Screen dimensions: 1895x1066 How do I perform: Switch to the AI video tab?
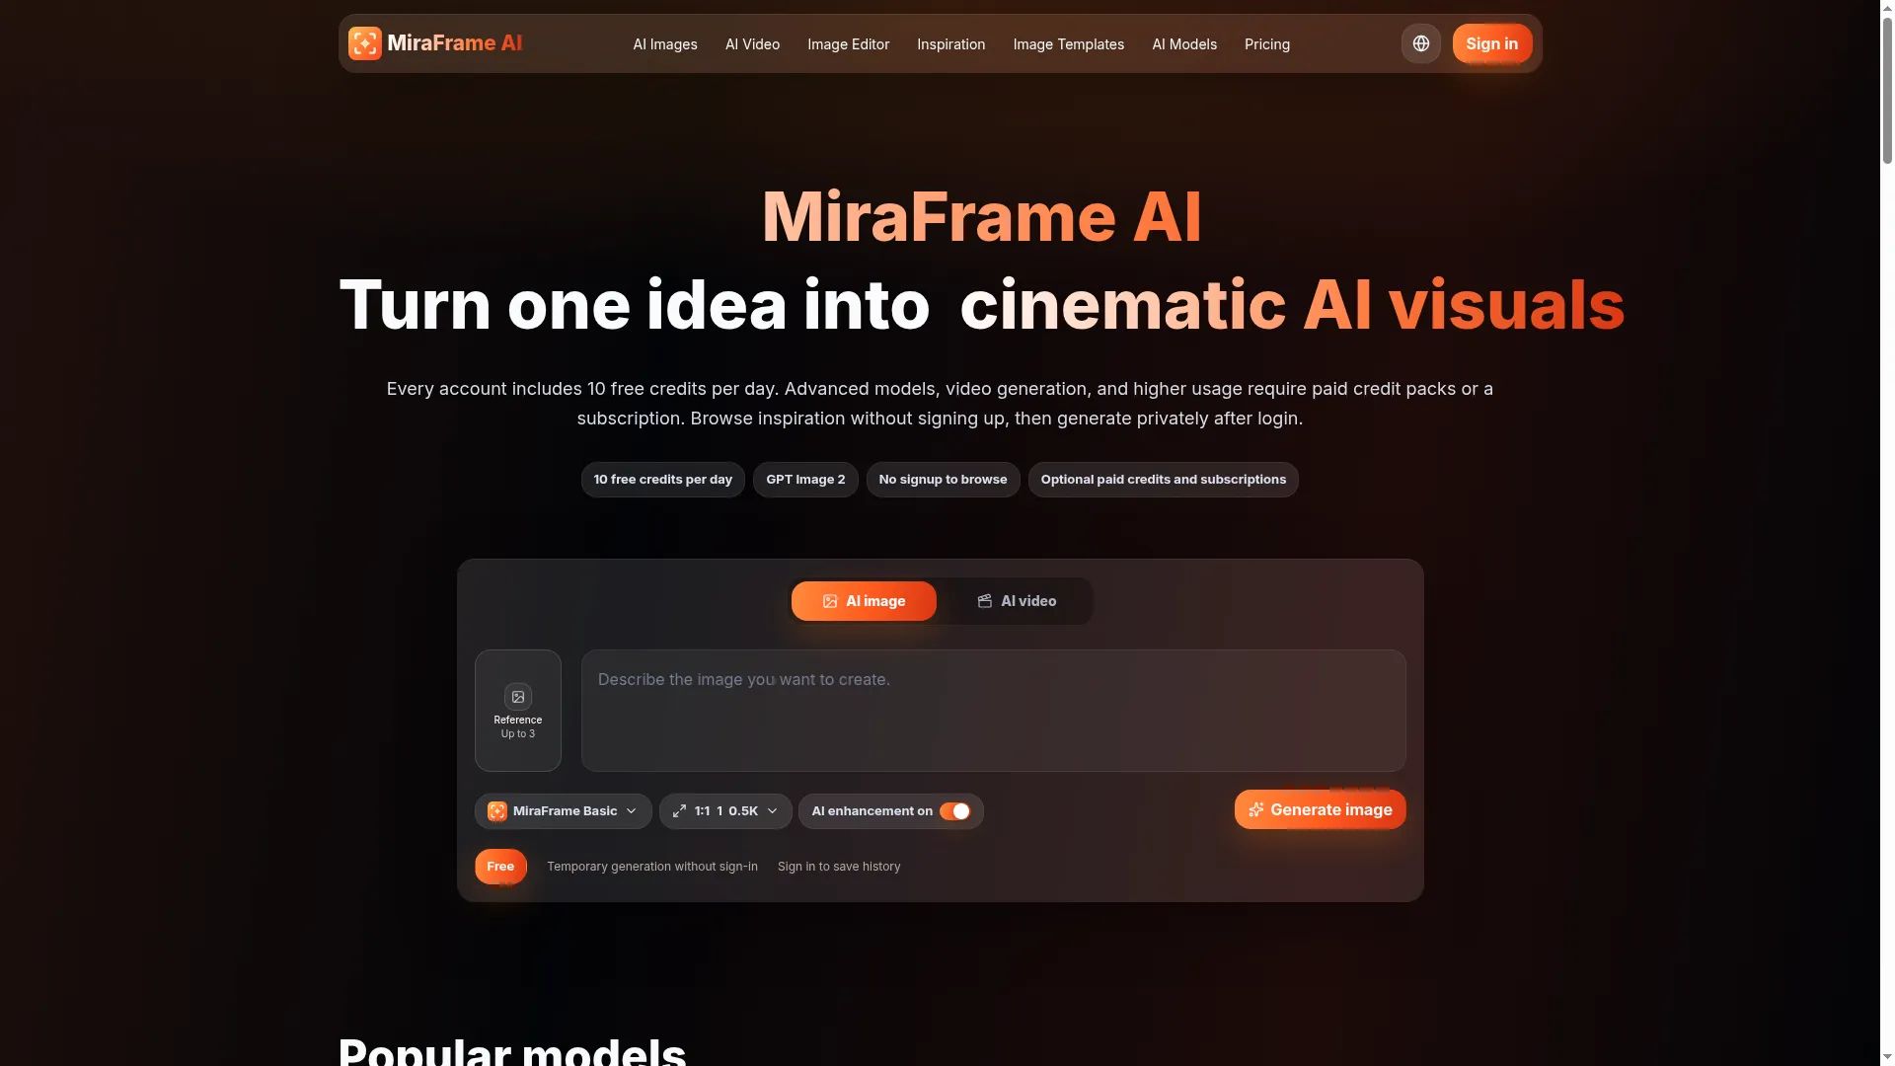click(x=1017, y=601)
